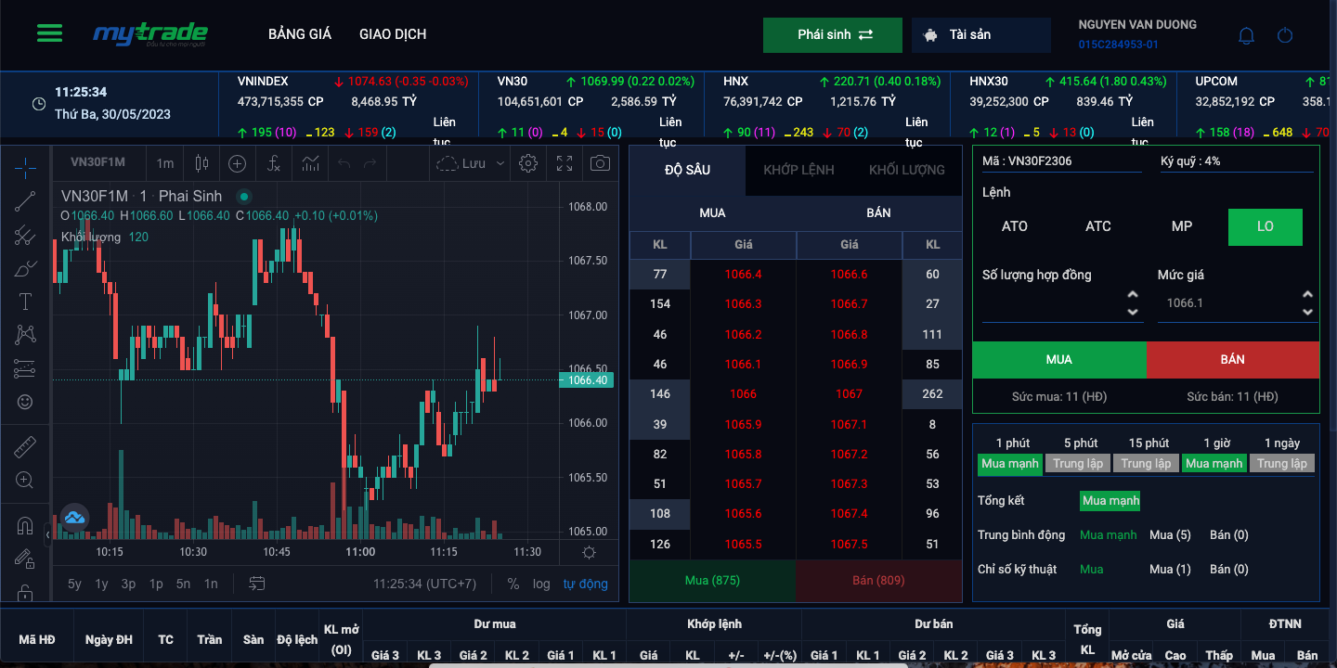Open the 1m timeframe interval selector
Screen dimensions: 1337x668
[165, 163]
